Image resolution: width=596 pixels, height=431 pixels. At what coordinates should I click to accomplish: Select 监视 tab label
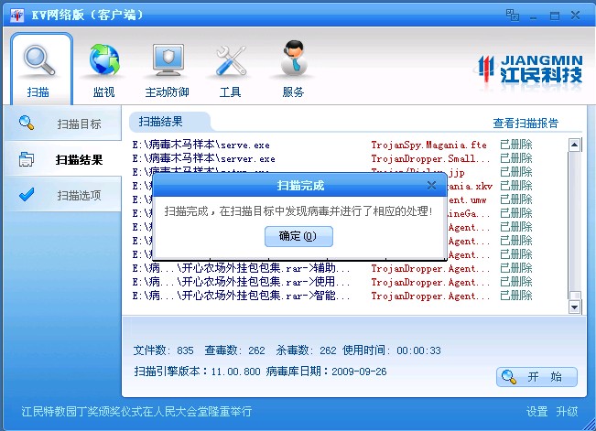tap(103, 92)
